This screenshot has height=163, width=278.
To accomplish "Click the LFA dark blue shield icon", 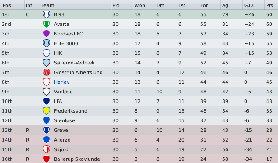I will coord(47,101).
